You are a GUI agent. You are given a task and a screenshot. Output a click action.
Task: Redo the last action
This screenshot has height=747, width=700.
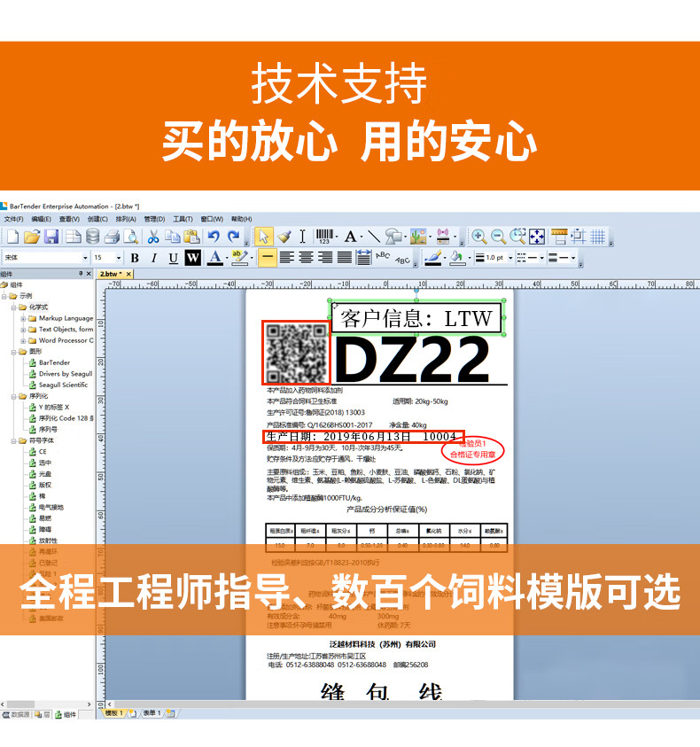pos(234,237)
